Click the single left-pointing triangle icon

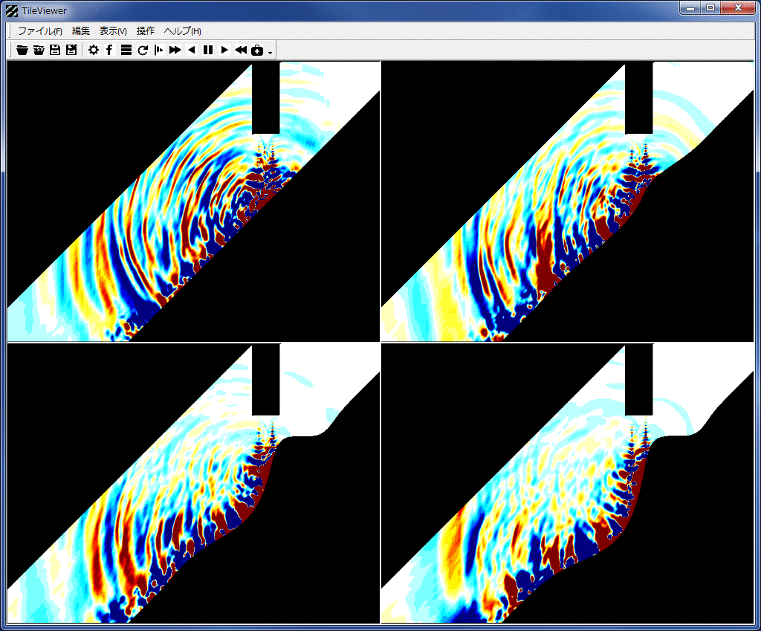191,50
